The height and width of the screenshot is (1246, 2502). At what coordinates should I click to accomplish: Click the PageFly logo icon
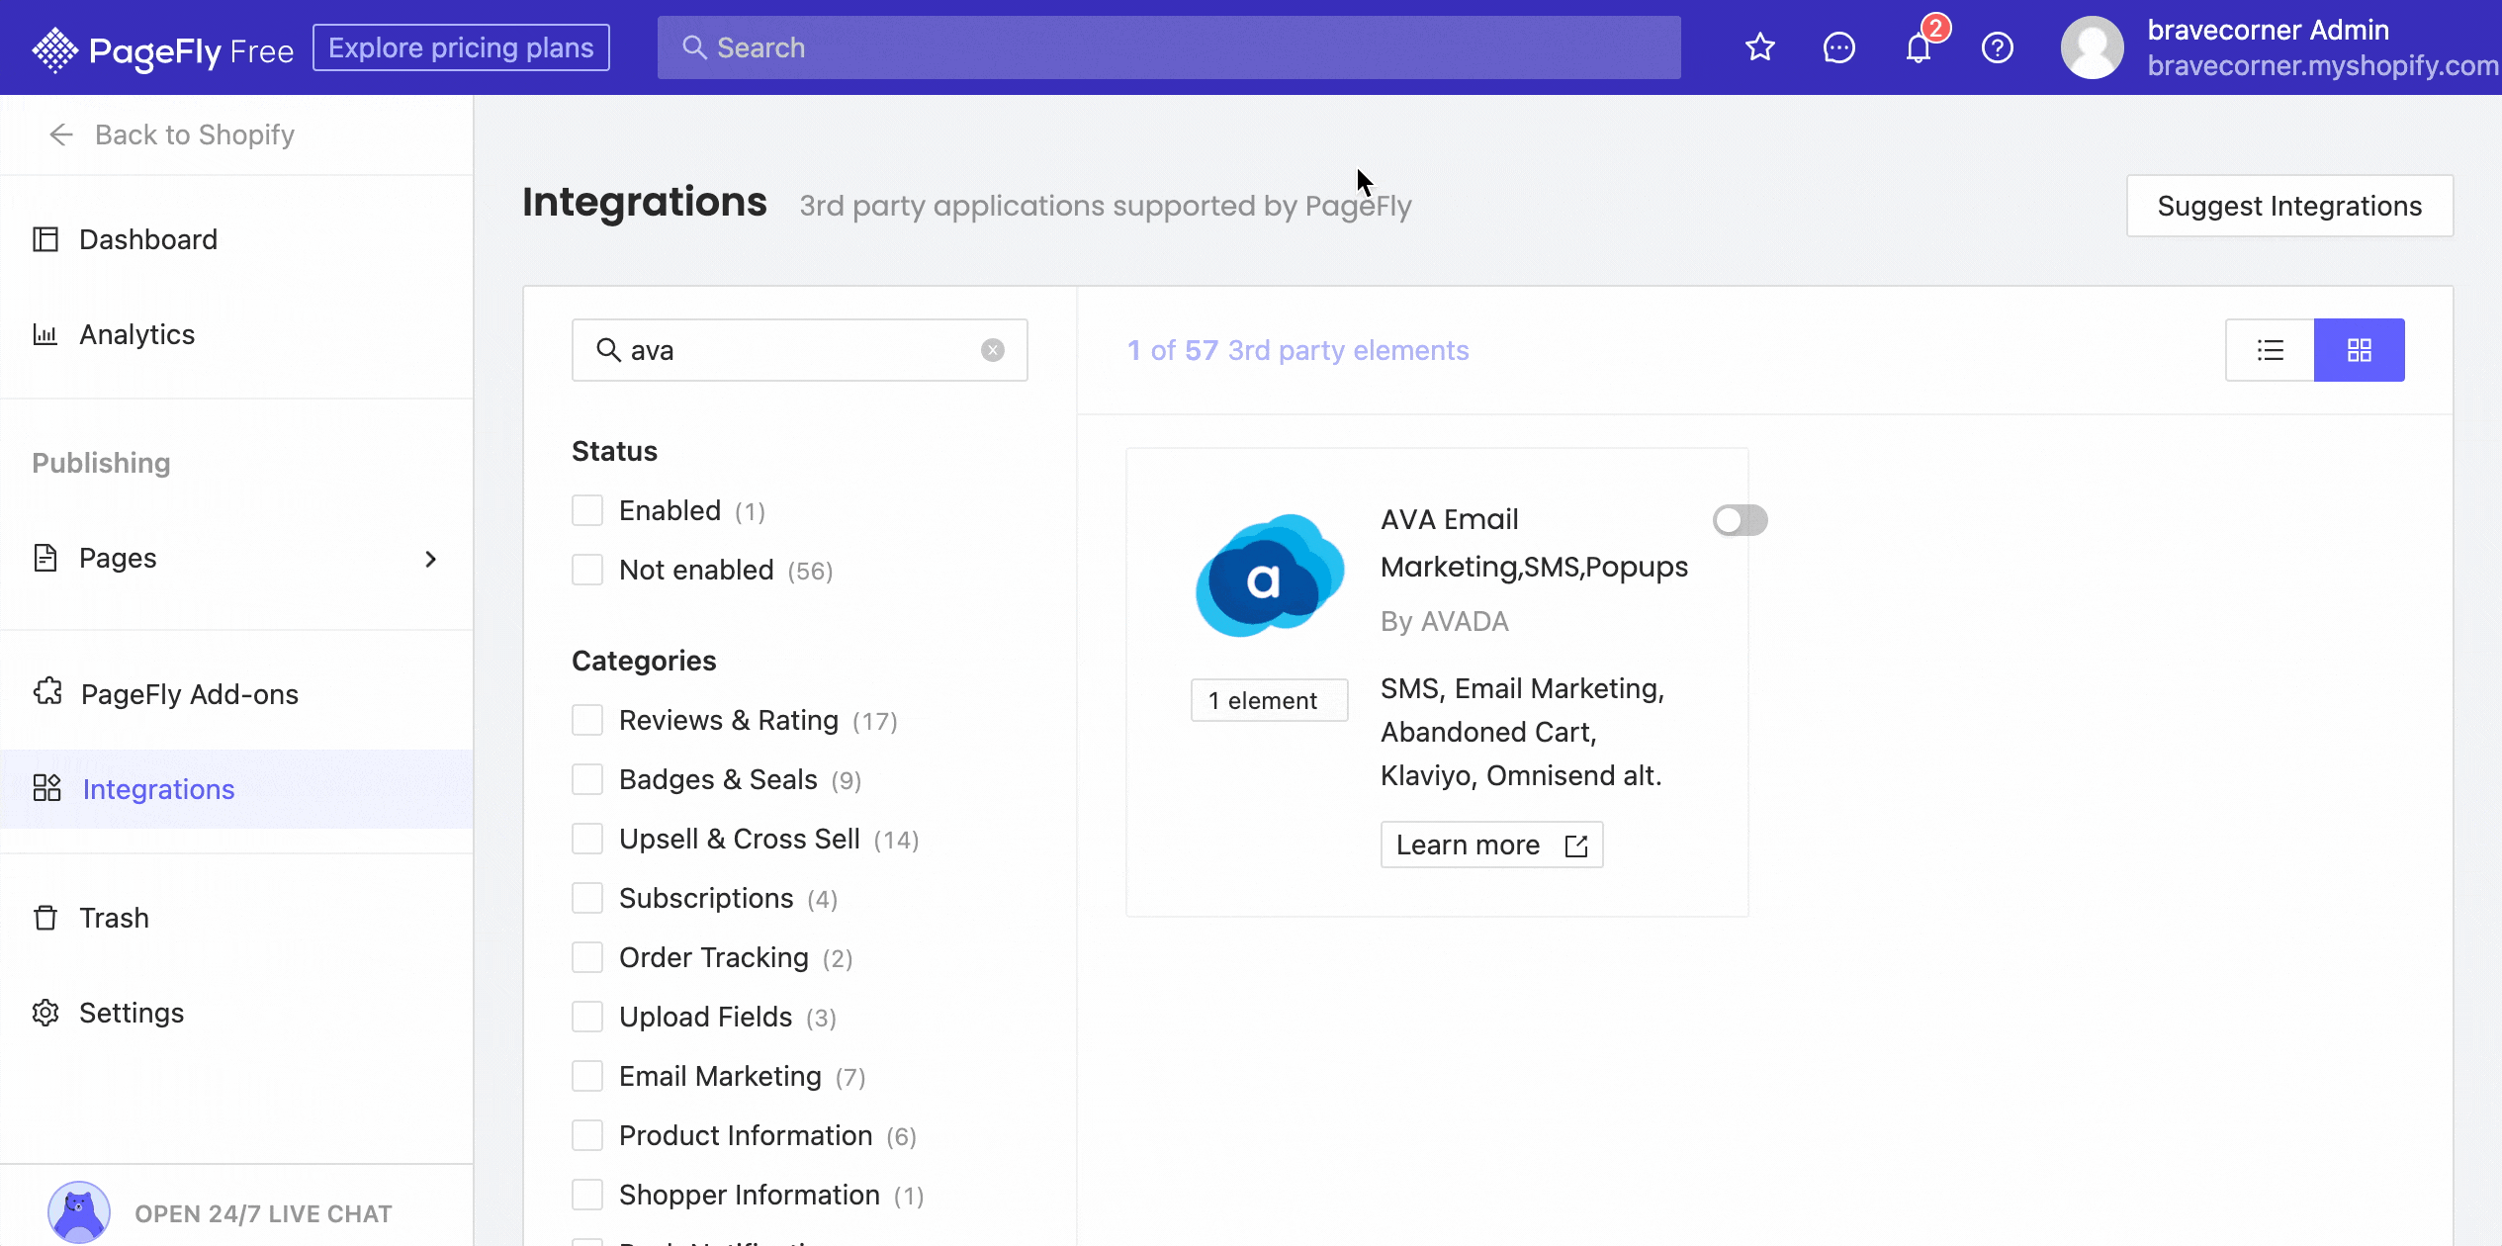click(54, 48)
